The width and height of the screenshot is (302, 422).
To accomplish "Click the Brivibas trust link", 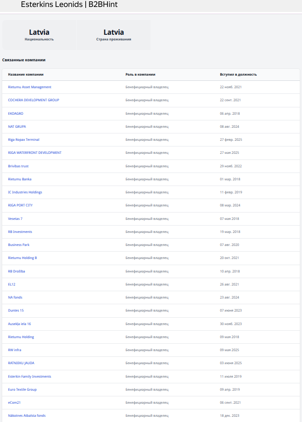I will 18,166.
